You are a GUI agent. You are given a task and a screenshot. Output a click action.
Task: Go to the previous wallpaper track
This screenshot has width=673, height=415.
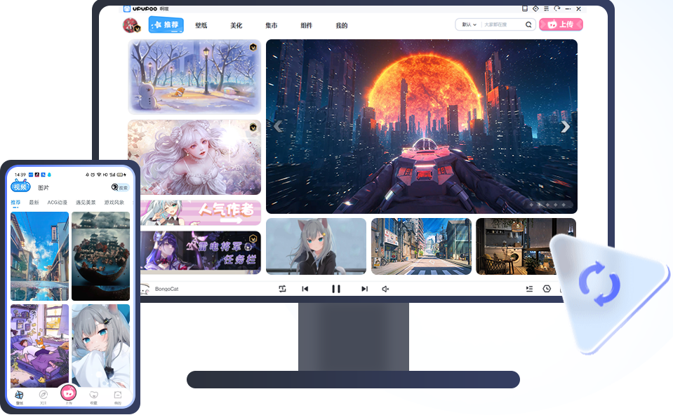pos(305,288)
